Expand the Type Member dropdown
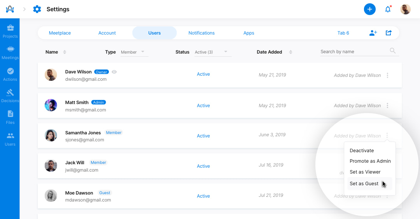 pyautogui.click(x=134, y=52)
